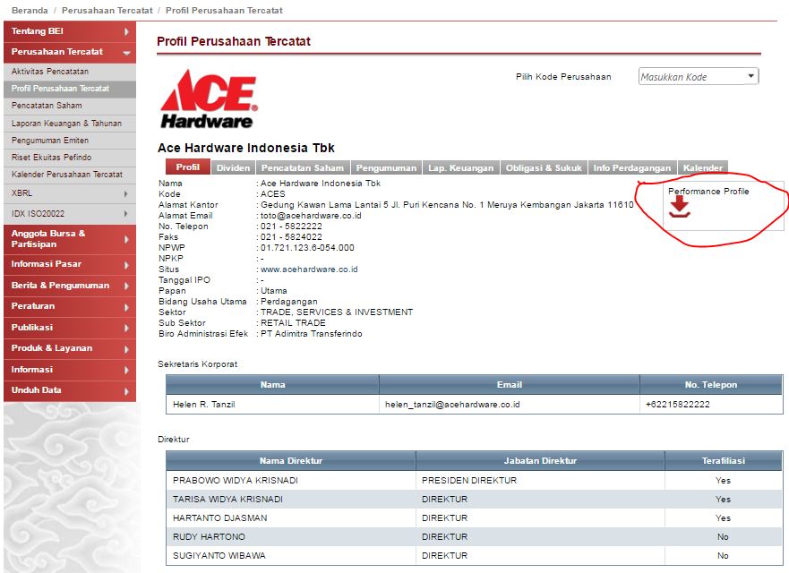Open the Publikasi menu
Screen dimensions: 789x573
[70, 328]
